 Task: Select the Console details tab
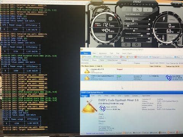pos(135,96)
